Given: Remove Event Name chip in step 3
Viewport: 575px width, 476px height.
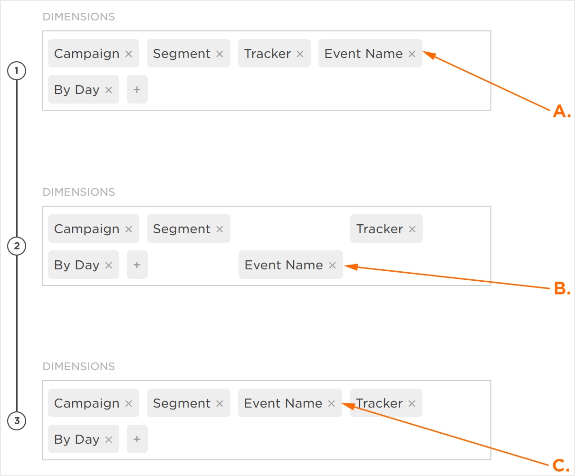Looking at the screenshot, I should 332,404.
